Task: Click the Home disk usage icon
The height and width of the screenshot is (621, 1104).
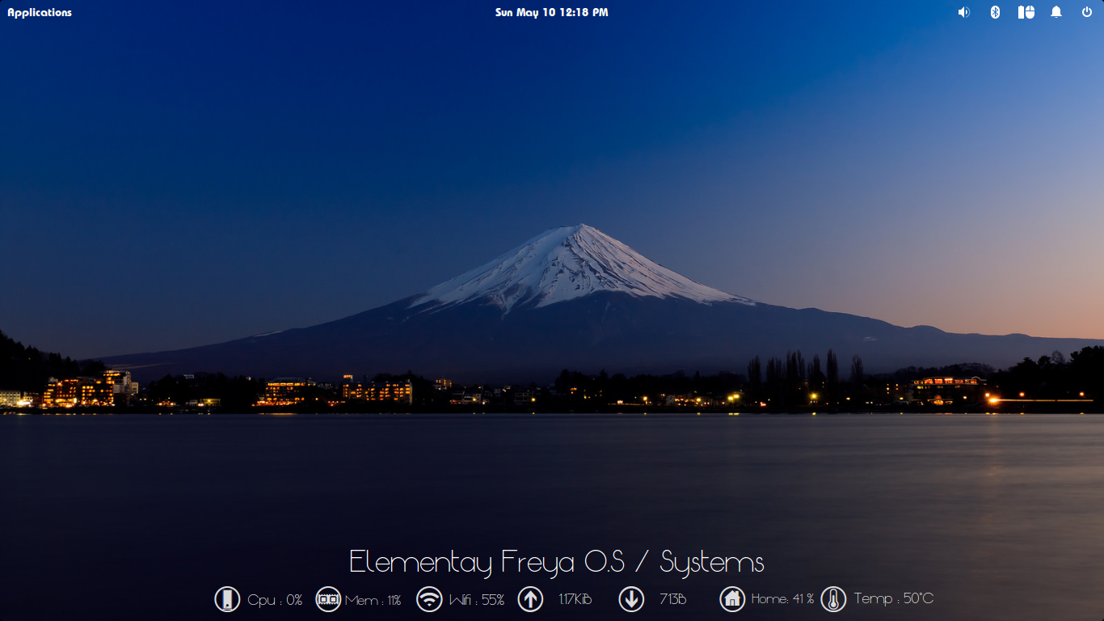Action: click(732, 599)
